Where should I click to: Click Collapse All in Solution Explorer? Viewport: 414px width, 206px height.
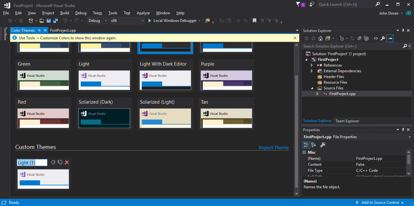pos(359,38)
